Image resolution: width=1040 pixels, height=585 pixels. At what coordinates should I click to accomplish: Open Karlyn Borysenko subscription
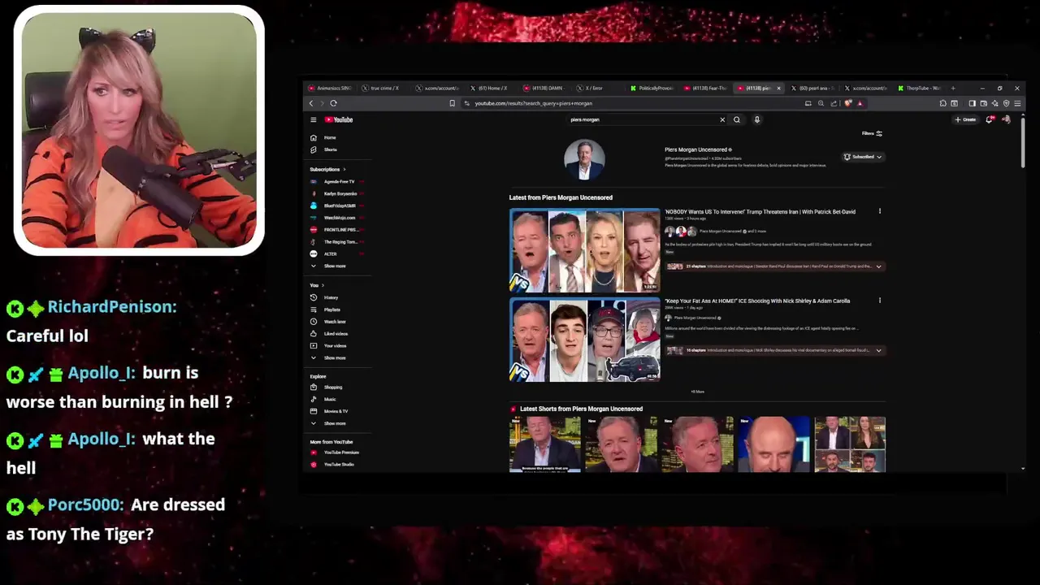click(339, 193)
